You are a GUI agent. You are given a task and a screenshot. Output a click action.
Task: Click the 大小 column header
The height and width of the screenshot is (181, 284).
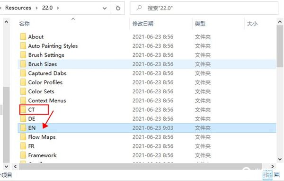(x=252, y=24)
